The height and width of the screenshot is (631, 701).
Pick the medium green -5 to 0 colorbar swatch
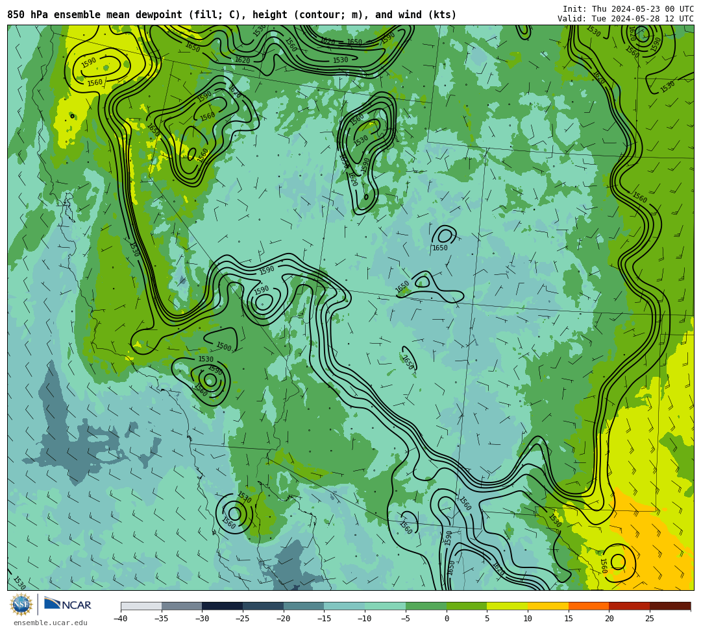[426, 606]
